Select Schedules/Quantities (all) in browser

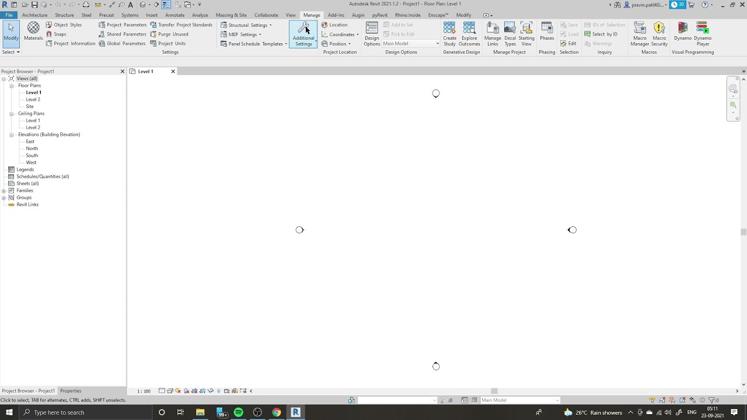[43, 177]
